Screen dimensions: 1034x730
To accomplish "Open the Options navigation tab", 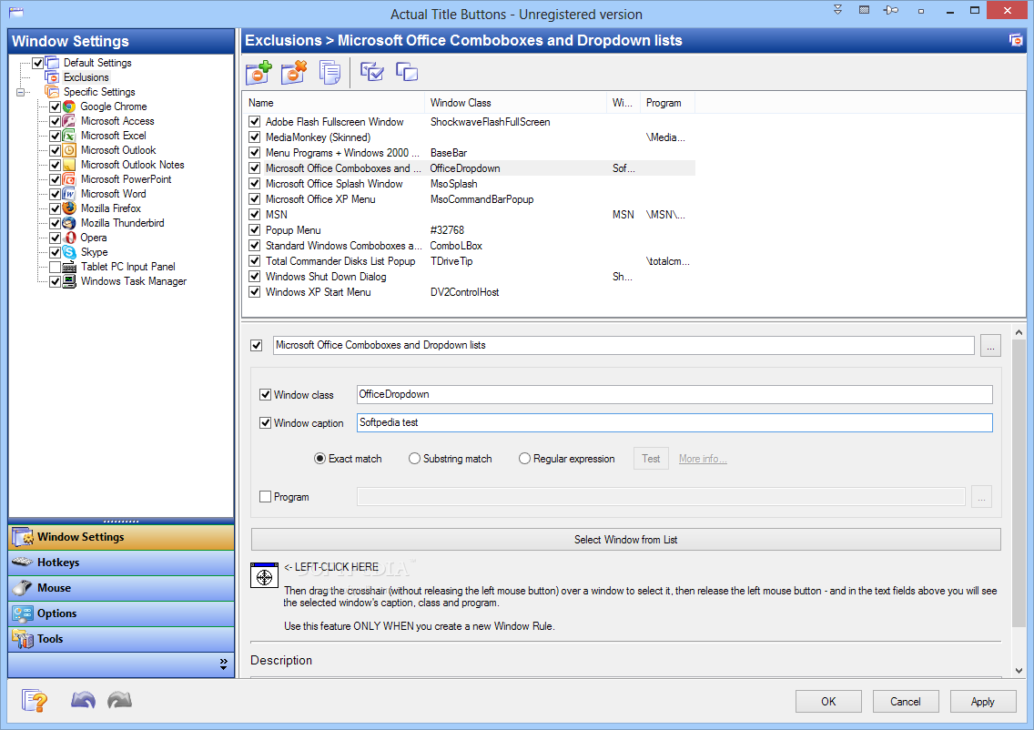I will coord(121,613).
